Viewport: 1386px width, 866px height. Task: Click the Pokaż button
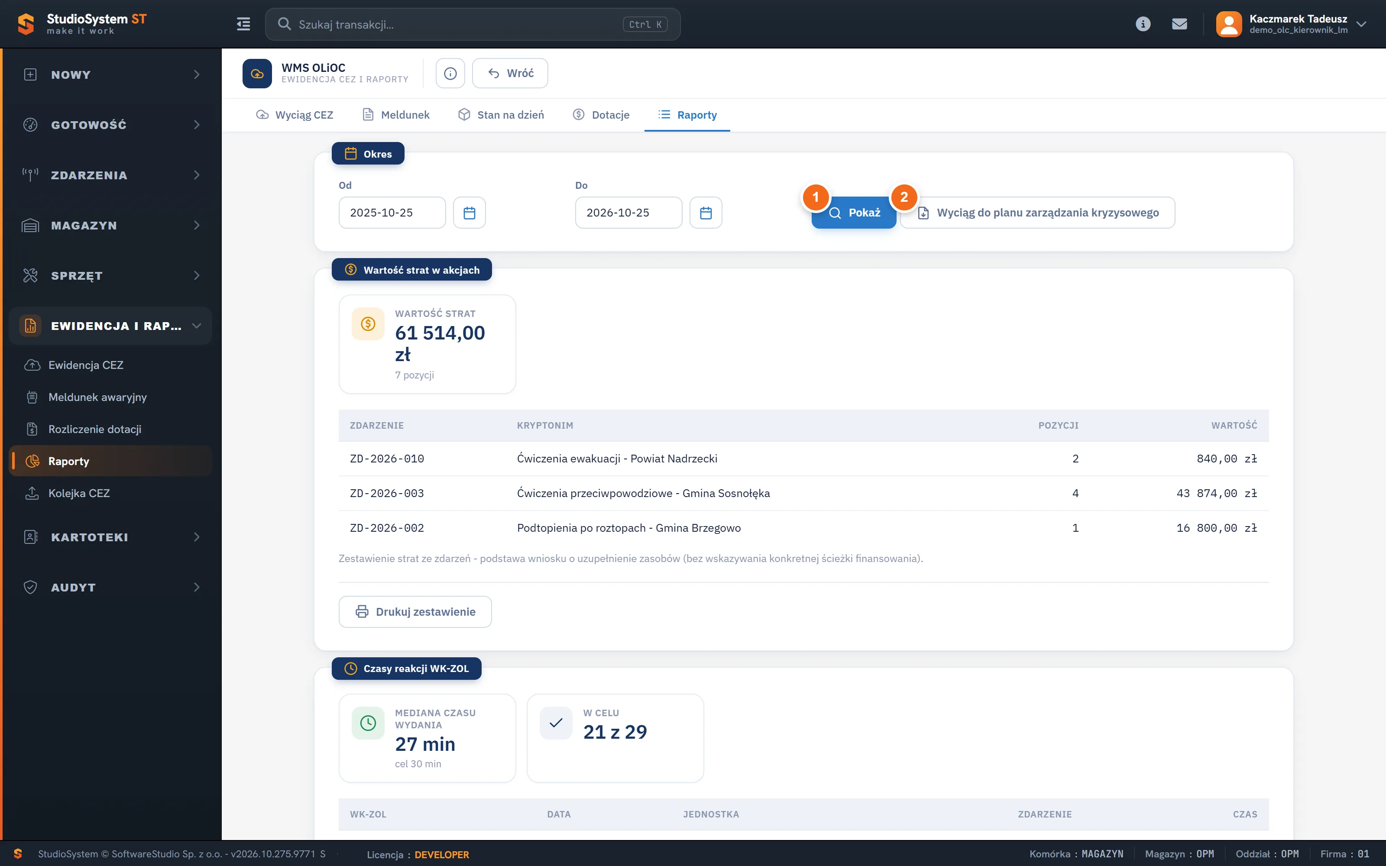pos(854,213)
